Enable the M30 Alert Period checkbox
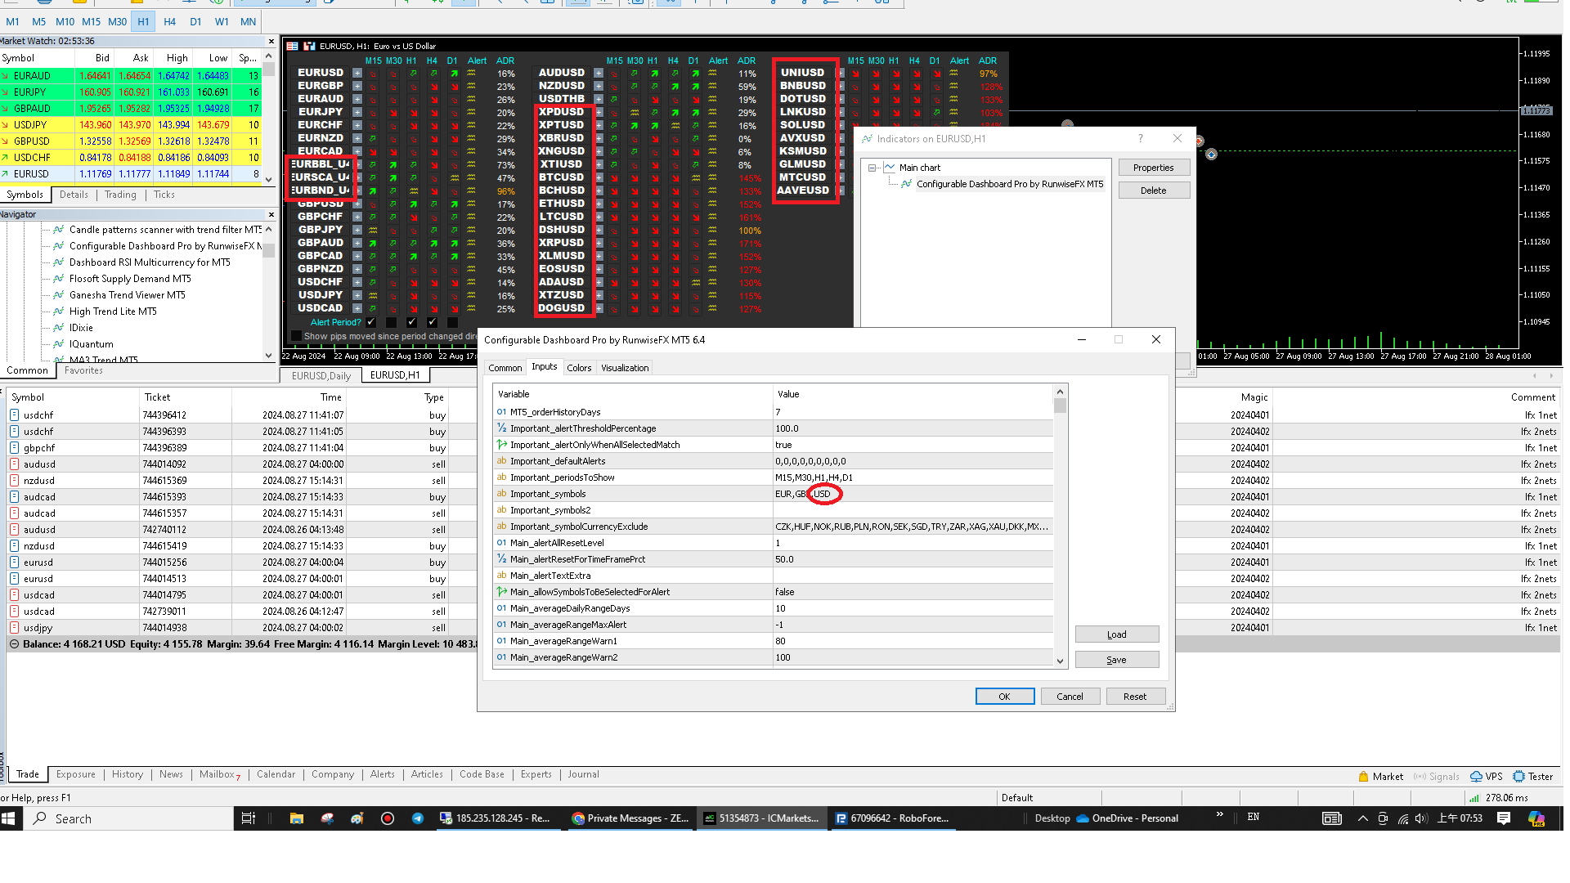The width and height of the screenshot is (1570, 883). pyautogui.click(x=392, y=322)
